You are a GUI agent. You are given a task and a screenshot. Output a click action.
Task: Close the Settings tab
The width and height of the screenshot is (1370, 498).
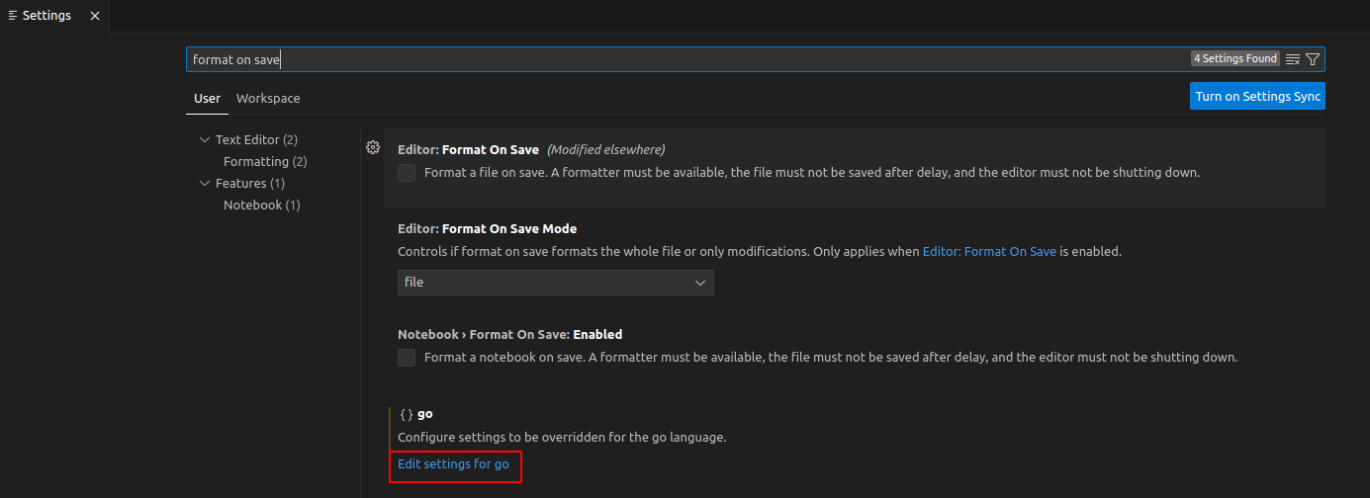(94, 16)
